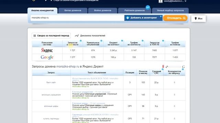
Task: Click the user avatar in header
Action: (161, 1)
